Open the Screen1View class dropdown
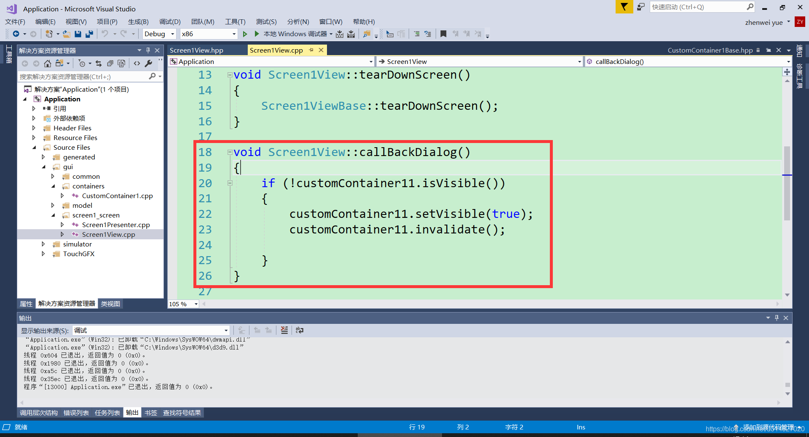Image resolution: width=809 pixels, height=437 pixels. coord(579,61)
